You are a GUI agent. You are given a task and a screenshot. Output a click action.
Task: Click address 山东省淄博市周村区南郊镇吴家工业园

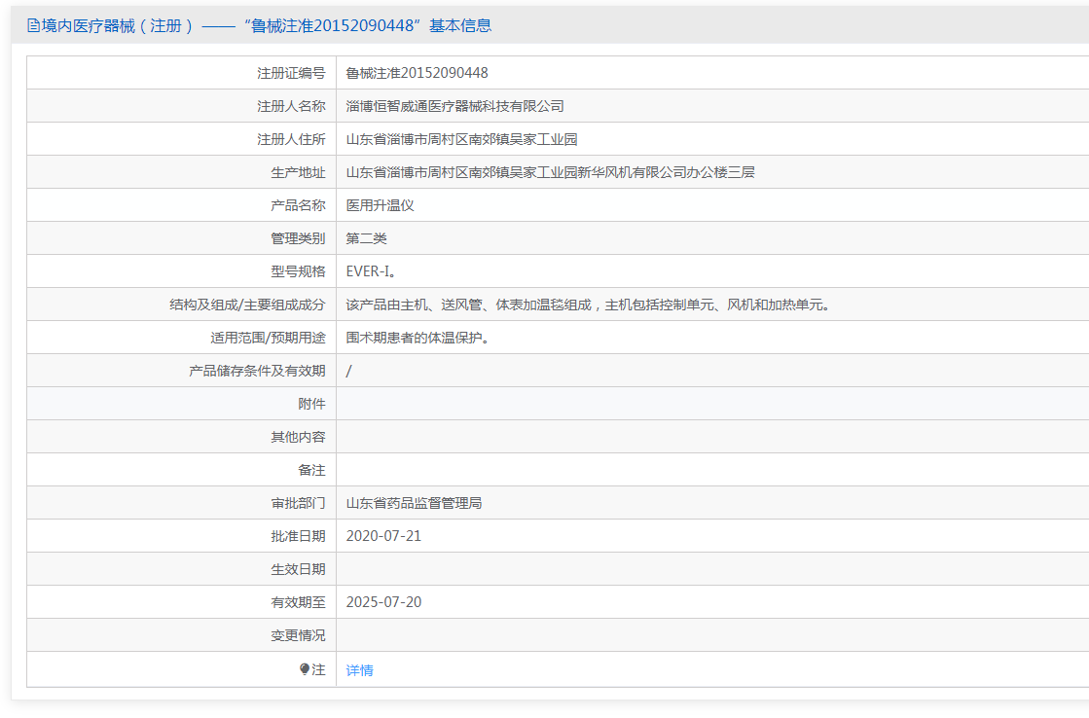coord(462,139)
